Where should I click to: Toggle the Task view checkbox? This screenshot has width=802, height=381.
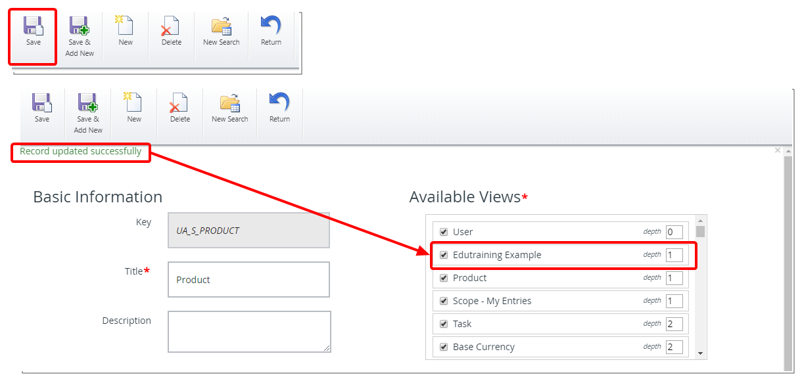[444, 324]
